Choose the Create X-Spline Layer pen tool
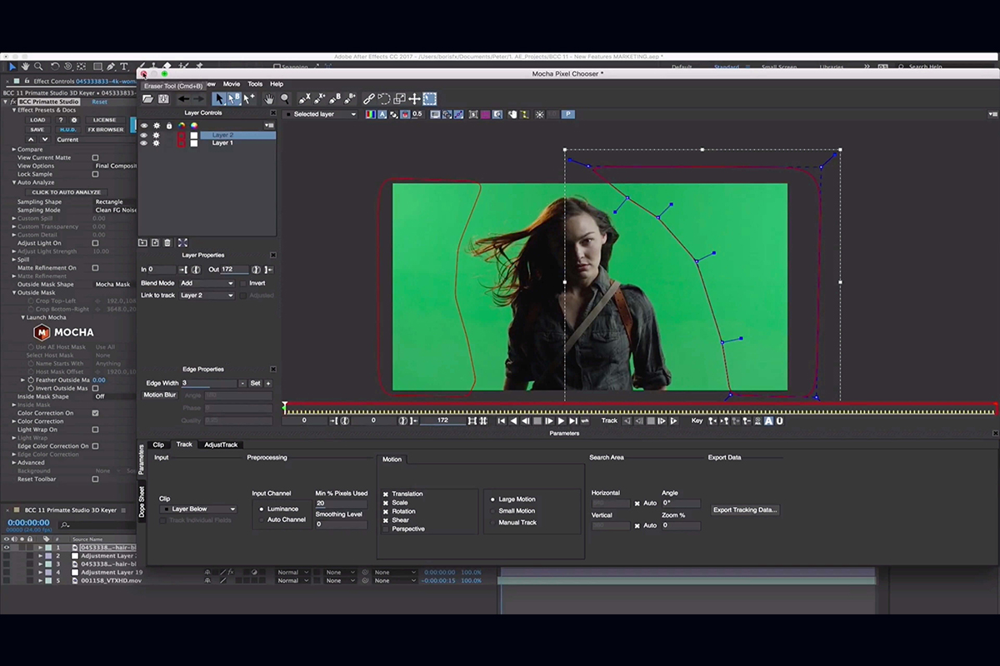Image resolution: width=1000 pixels, height=666 pixels. click(305, 99)
